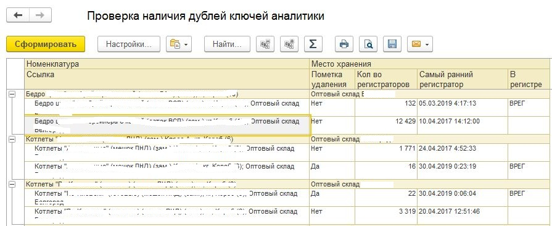Select Нет in the row with 1 771
Screen dimensions: 552x226
pyautogui.click(x=332, y=153)
